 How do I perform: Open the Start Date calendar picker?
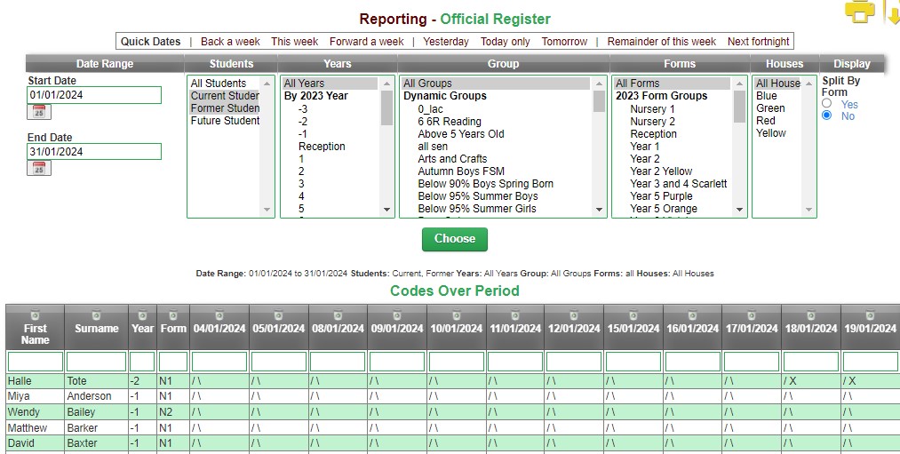pos(39,111)
